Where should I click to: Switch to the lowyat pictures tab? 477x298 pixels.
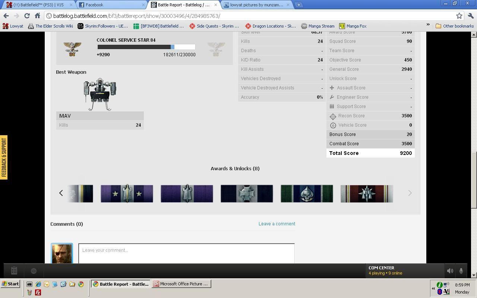[256, 5]
